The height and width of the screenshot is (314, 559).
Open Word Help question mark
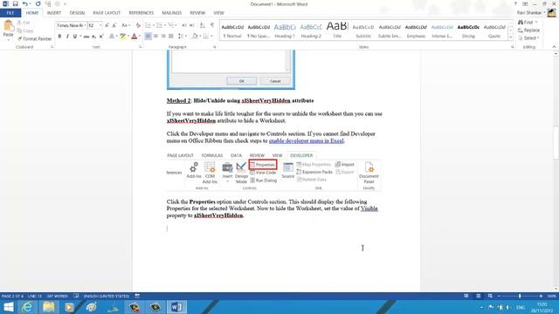click(x=515, y=3)
